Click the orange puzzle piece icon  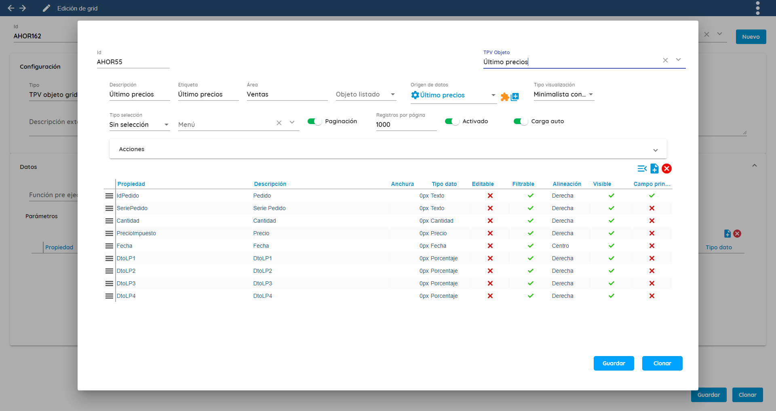[x=505, y=97]
